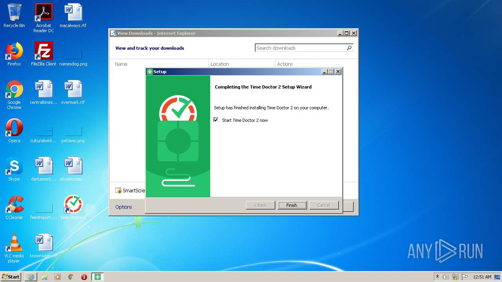The height and width of the screenshot is (282, 502).
Task: Select the situationrep document icon
Action: point(73,169)
